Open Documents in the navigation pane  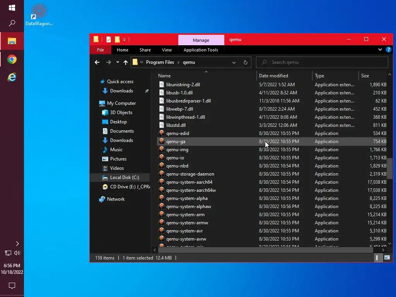tap(122, 131)
